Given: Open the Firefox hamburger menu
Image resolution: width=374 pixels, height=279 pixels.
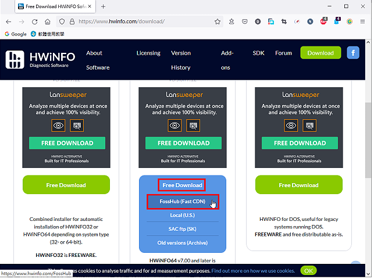Looking at the screenshot, I should [x=362, y=22].
